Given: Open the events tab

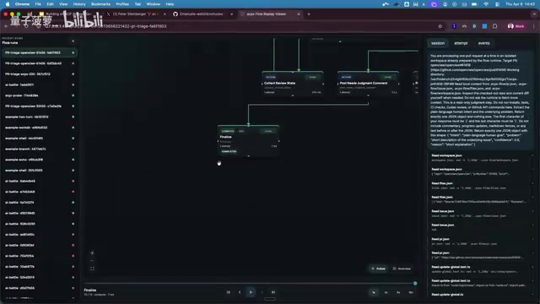Looking at the screenshot, I should tap(483, 43).
